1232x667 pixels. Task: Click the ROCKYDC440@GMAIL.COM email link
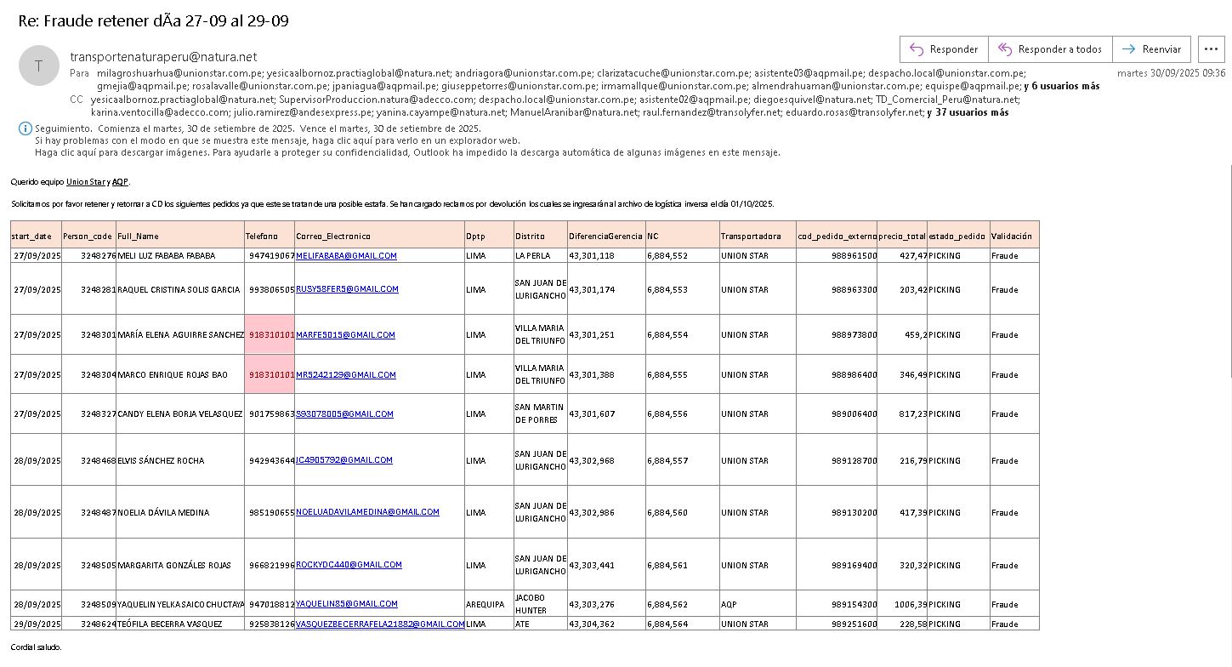tap(349, 565)
